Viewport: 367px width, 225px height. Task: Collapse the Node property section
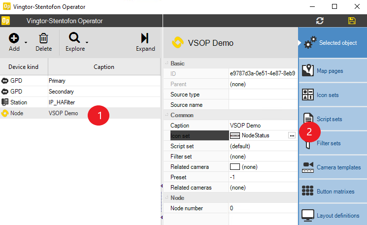pos(166,198)
